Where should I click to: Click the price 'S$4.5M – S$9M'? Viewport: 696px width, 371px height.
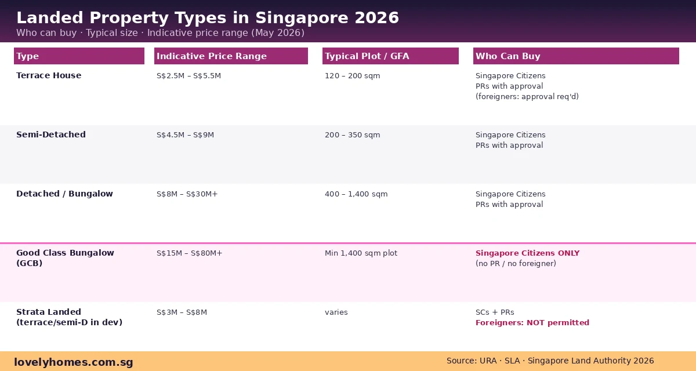[185, 135]
